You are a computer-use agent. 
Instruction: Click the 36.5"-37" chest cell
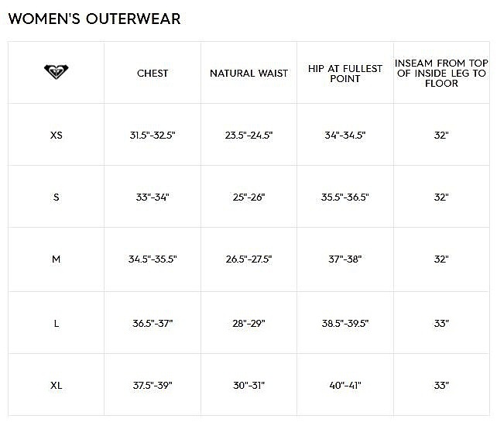[x=153, y=323]
